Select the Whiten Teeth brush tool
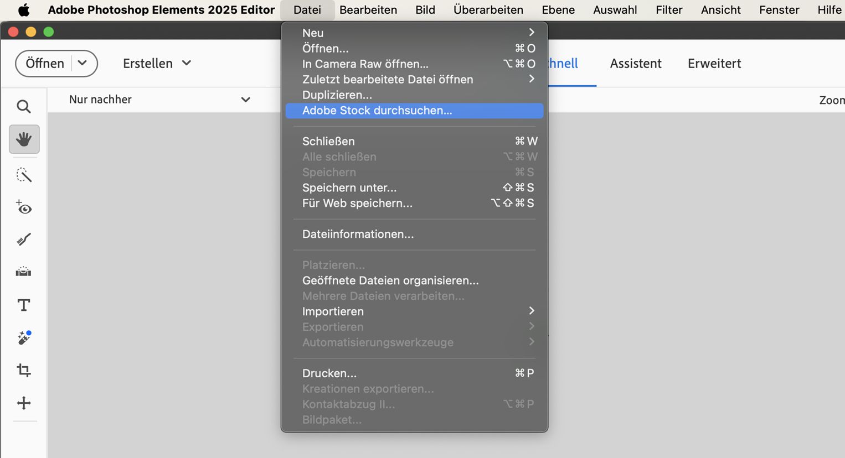This screenshot has height=458, width=845. click(x=24, y=240)
